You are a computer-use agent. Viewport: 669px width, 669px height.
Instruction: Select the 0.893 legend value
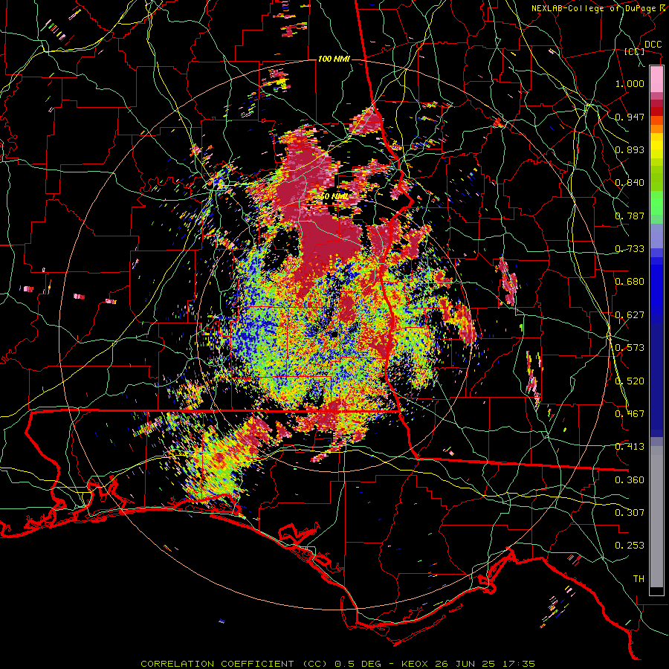click(x=630, y=149)
